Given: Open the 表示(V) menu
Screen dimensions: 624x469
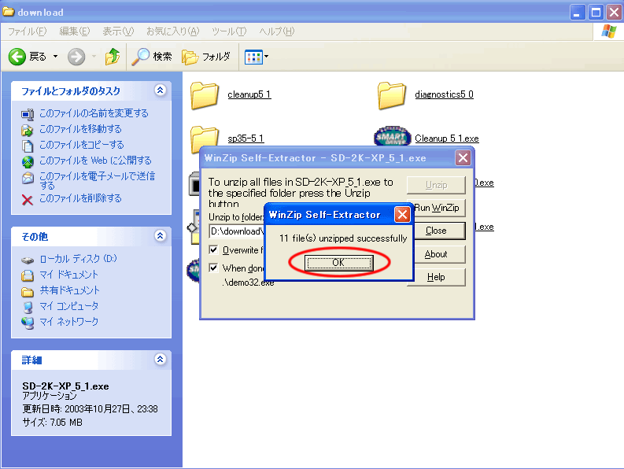Looking at the screenshot, I should [x=118, y=31].
